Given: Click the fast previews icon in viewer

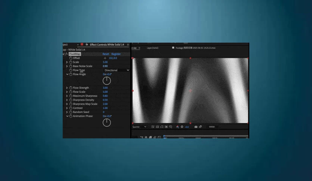Looking at the screenshot, I should pos(153,127).
